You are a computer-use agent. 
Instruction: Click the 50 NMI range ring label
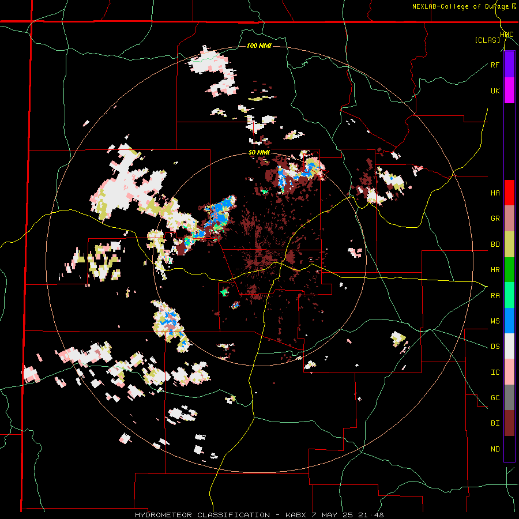tap(259, 152)
